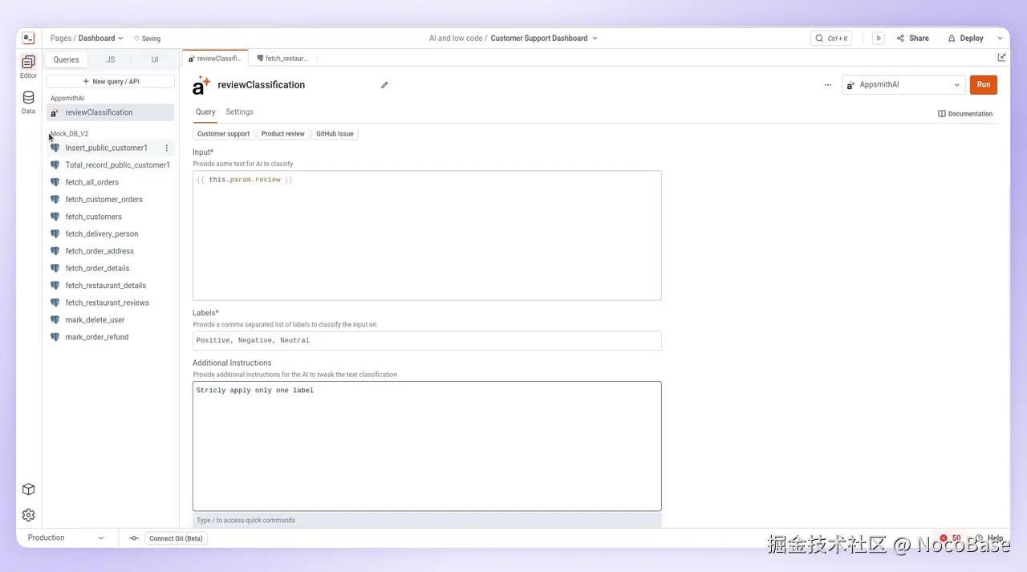Viewport: 1027px width, 572px height.
Task: Click the pencil icon to rename reviewClassification
Action: 384,85
